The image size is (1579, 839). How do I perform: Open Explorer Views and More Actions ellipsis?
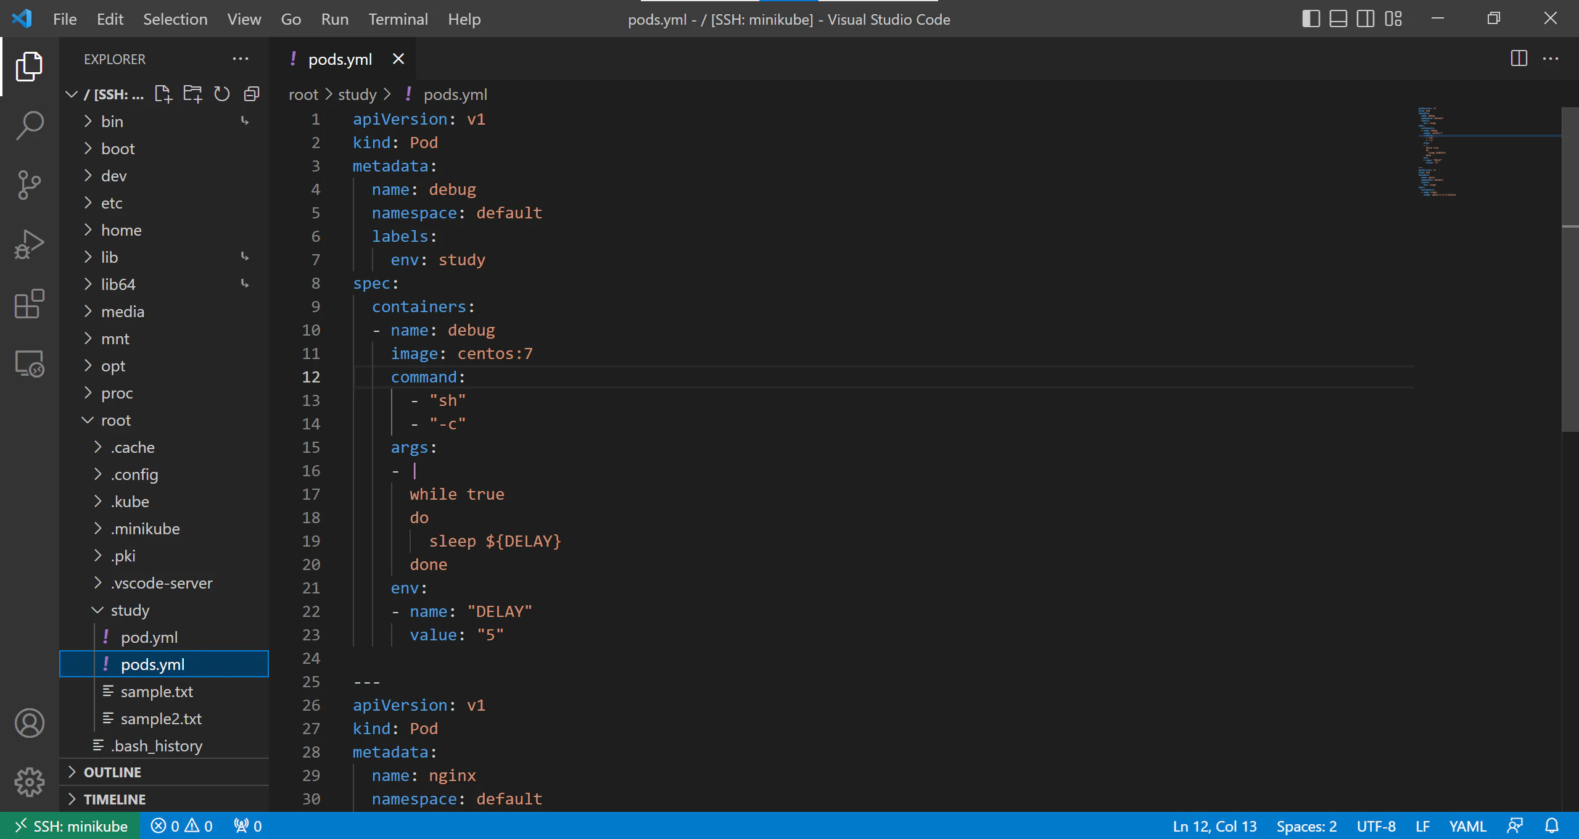[240, 59]
